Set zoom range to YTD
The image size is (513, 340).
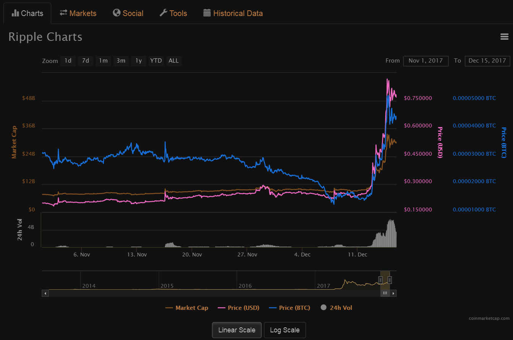tap(156, 61)
